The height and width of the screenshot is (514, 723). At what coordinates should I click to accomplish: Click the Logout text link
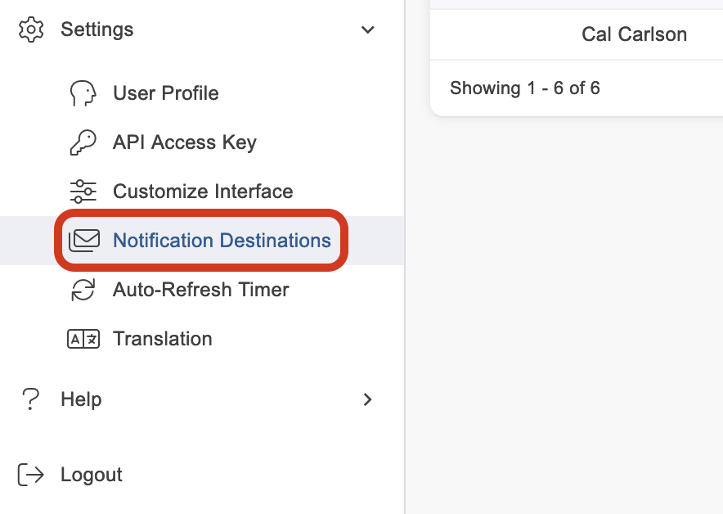click(x=92, y=475)
